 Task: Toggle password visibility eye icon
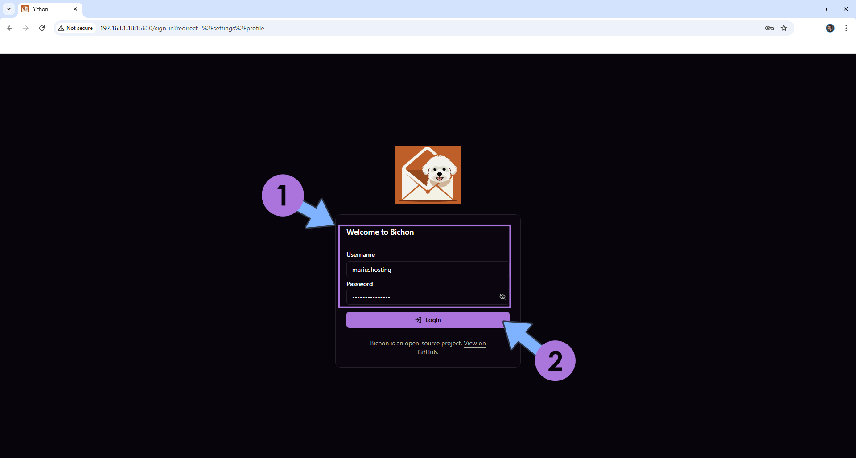pyautogui.click(x=502, y=297)
